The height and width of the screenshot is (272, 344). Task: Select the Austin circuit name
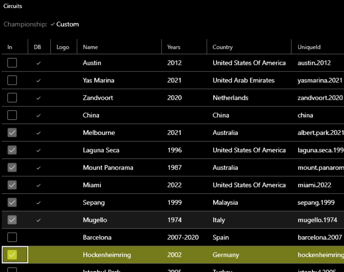click(x=92, y=63)
